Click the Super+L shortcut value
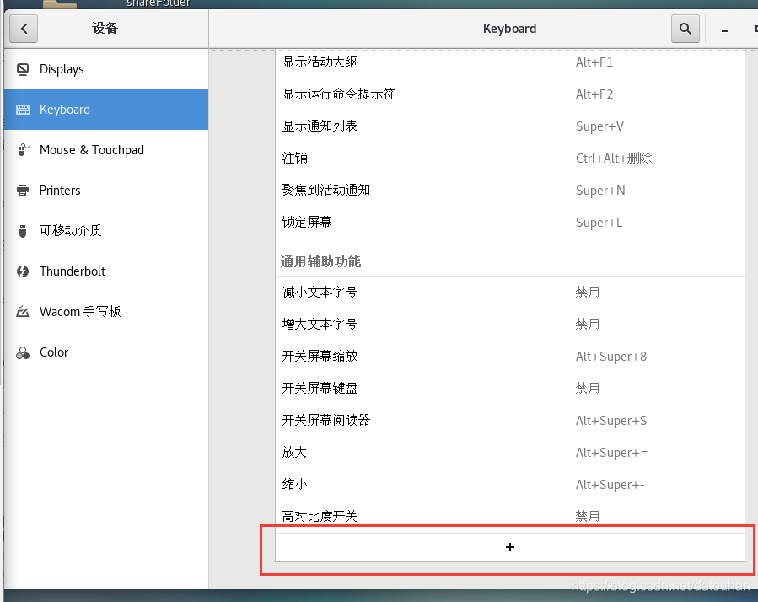 tap(599, 223)
